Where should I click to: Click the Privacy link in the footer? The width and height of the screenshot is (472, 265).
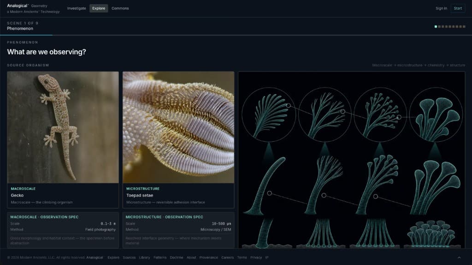click(256, 258)
